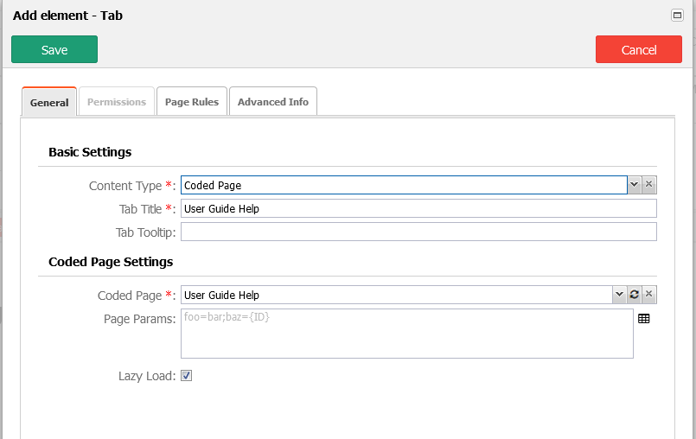Focus the Tab Tooltip input field
The width and height of the screenshot is (696, 439).
(x=418, y=232)
